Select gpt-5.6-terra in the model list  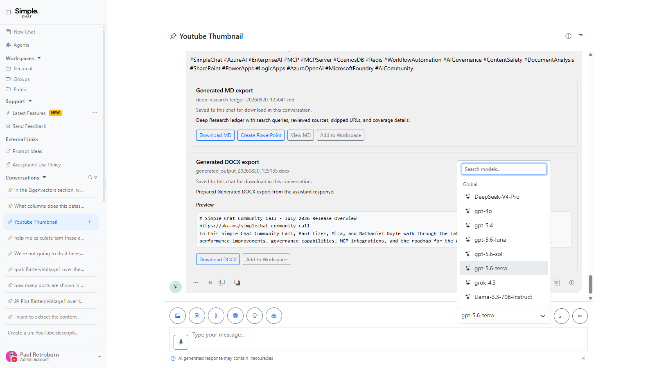[504, 268]
